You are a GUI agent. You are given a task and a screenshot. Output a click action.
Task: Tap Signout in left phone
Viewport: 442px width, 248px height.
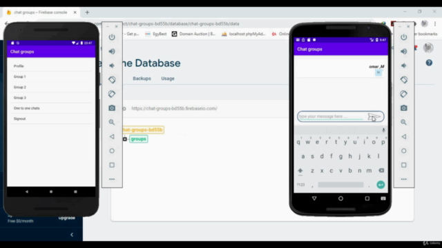pos(51,118)
